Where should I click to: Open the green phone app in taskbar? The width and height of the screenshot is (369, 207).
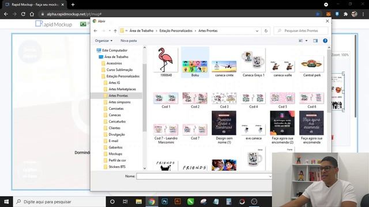pos(191,202)
